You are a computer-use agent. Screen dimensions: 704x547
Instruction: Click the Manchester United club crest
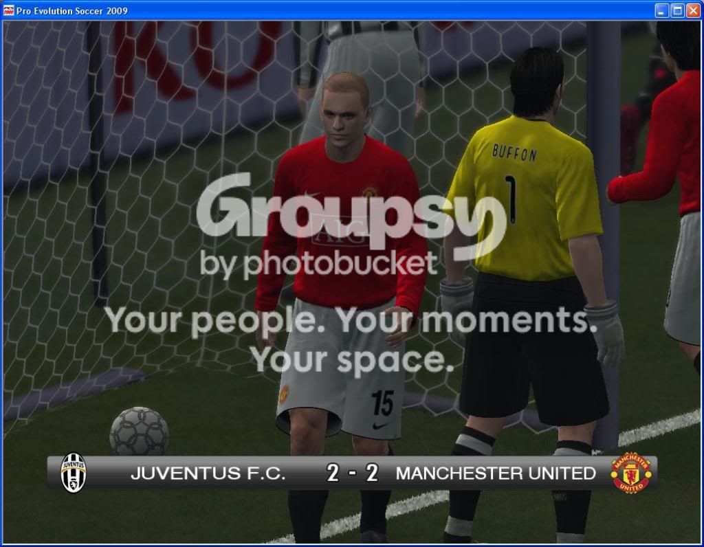coord(631,473)
